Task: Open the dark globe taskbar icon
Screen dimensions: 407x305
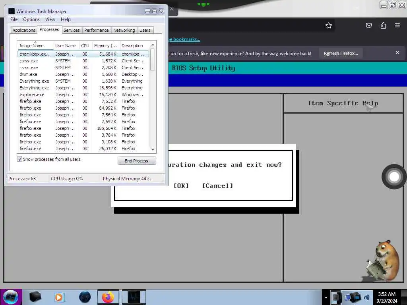Action: (85, 297)
